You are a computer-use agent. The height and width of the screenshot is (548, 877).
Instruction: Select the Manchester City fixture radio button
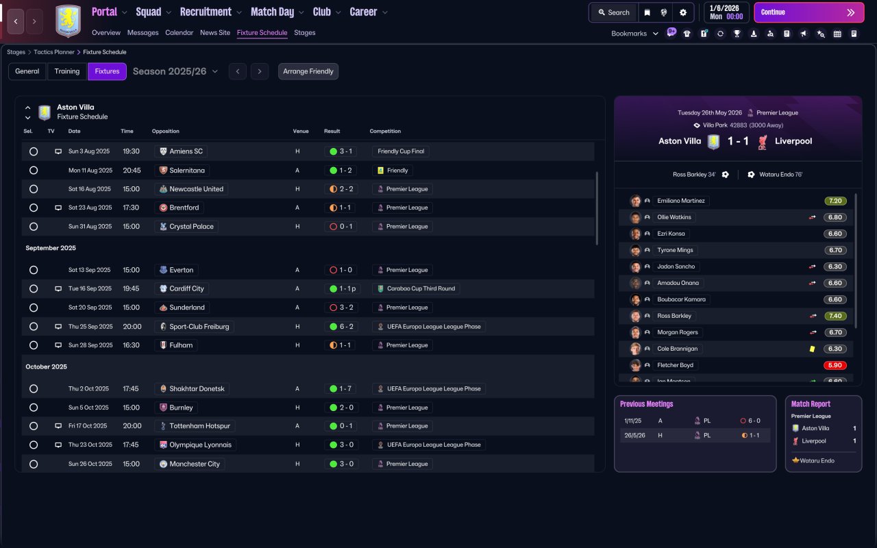(34, 464)
